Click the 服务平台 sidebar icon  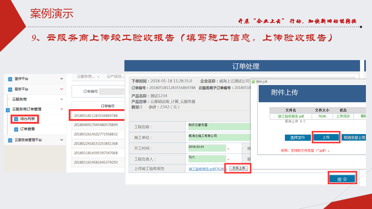tap(10, 89)
